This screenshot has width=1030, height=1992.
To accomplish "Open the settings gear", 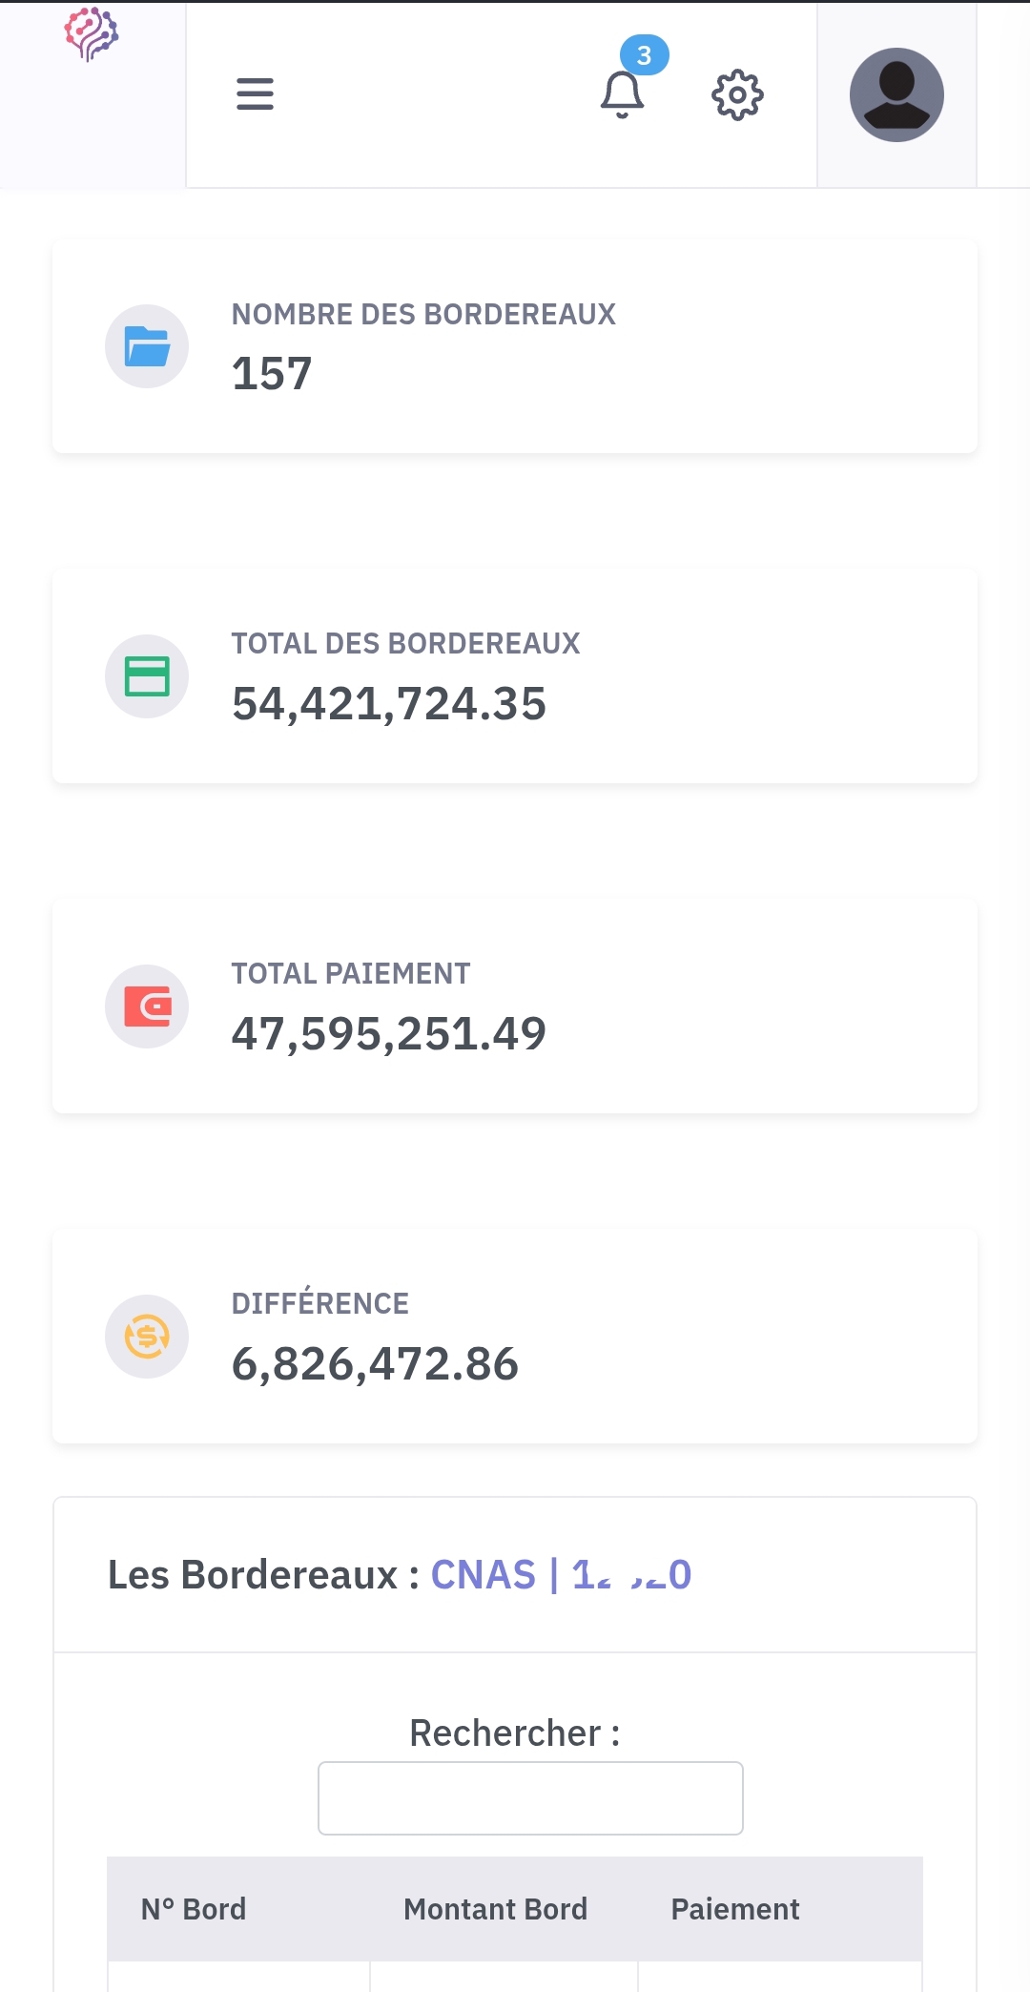I will point(737,95).
